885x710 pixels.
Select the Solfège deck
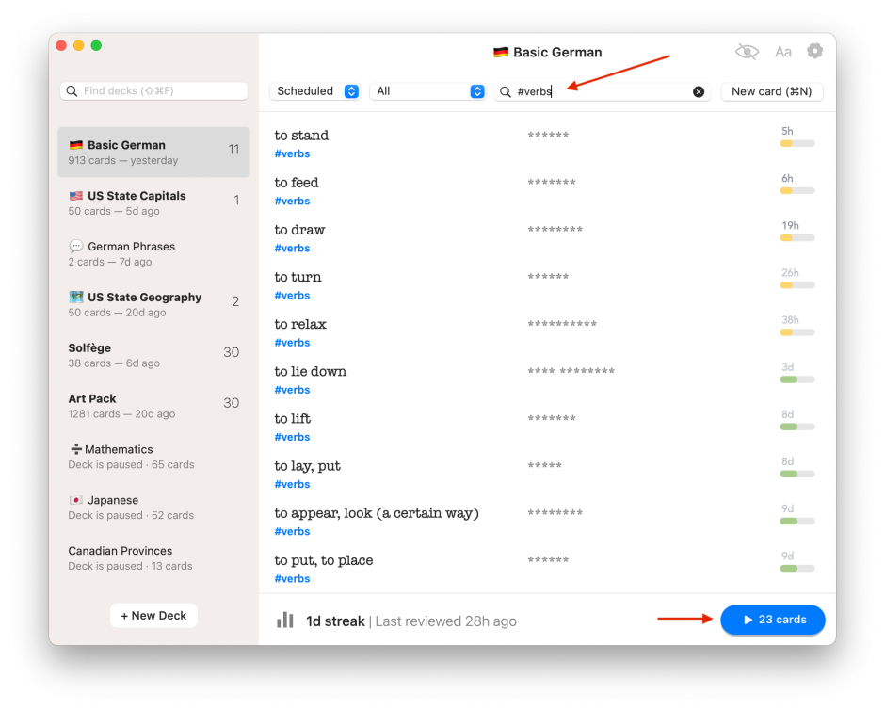(153, 355)
